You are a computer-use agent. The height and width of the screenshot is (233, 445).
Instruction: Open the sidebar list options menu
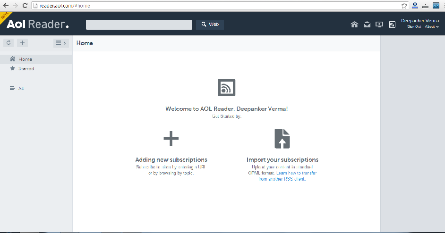(61, 43)
